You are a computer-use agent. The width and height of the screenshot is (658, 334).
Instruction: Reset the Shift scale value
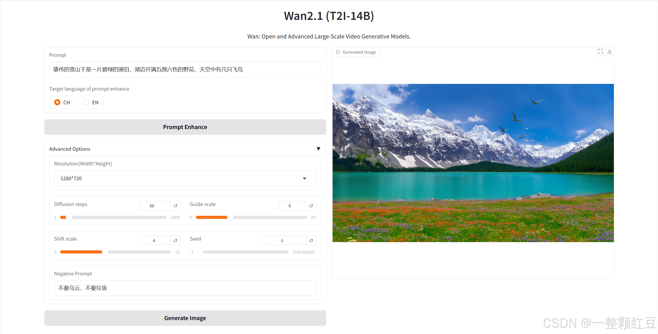tap(175, 241)
